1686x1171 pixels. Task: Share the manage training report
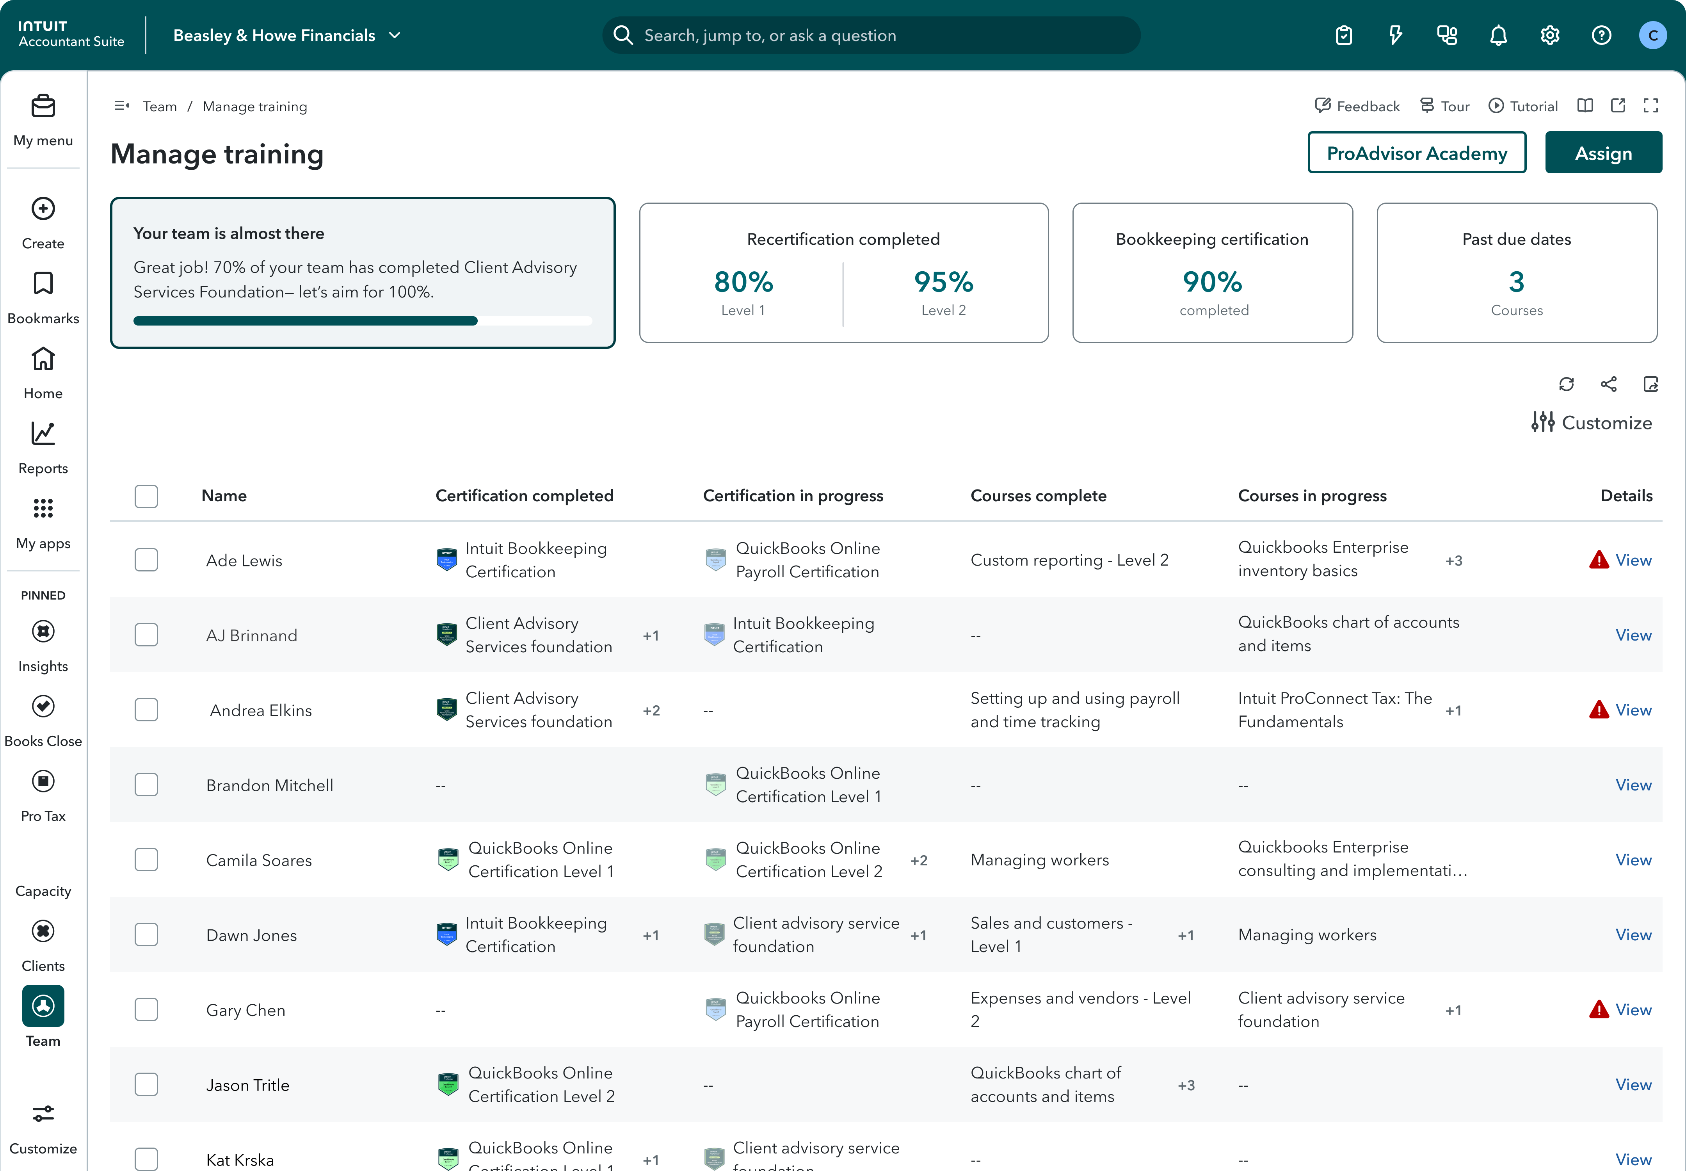coord(1609,384)
